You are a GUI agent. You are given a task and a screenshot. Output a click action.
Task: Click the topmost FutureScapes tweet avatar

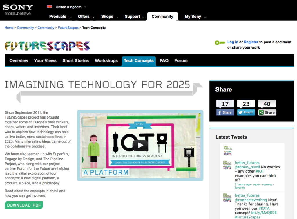coord(228,150)
